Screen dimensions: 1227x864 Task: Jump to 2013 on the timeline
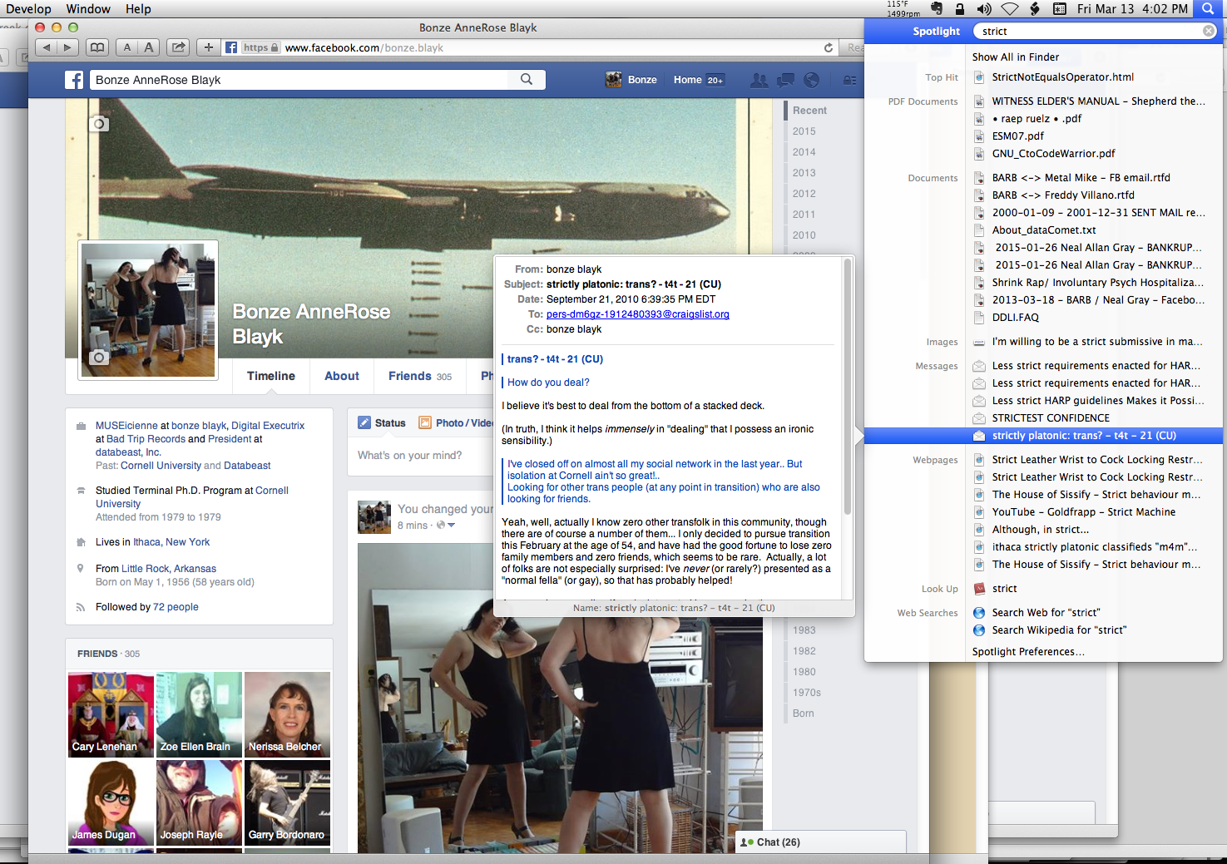[804, 173]
